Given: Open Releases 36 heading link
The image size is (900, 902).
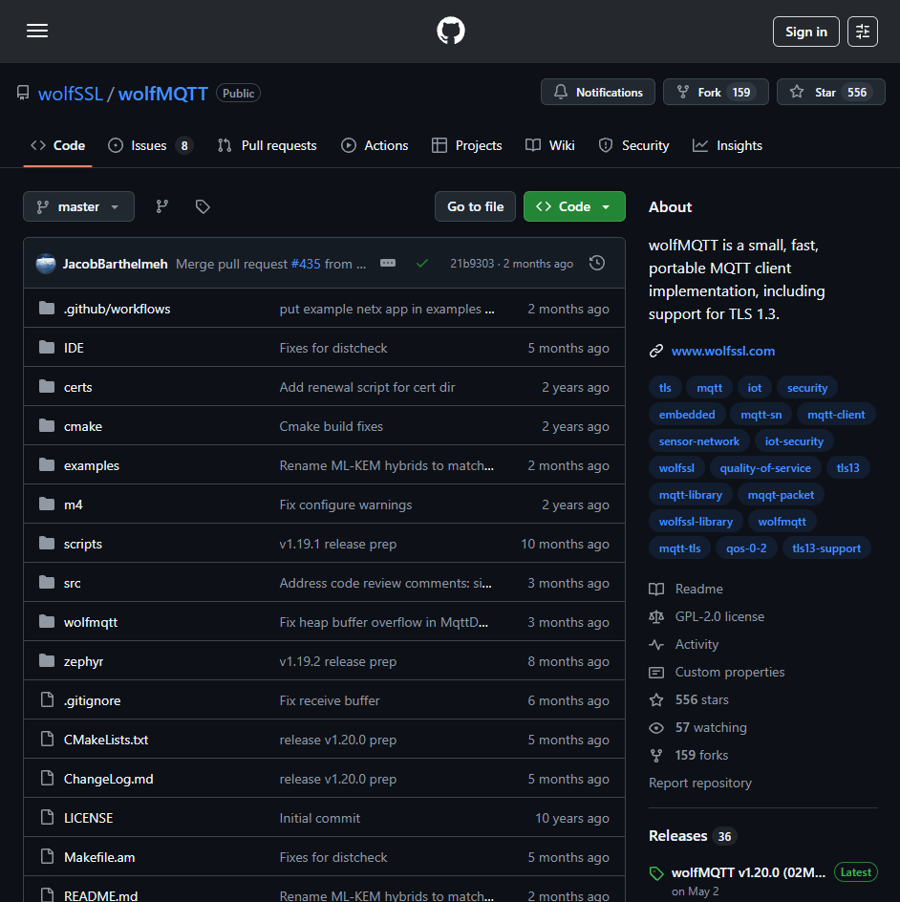Looking at the screenshot, I should [x=693, y=836].
